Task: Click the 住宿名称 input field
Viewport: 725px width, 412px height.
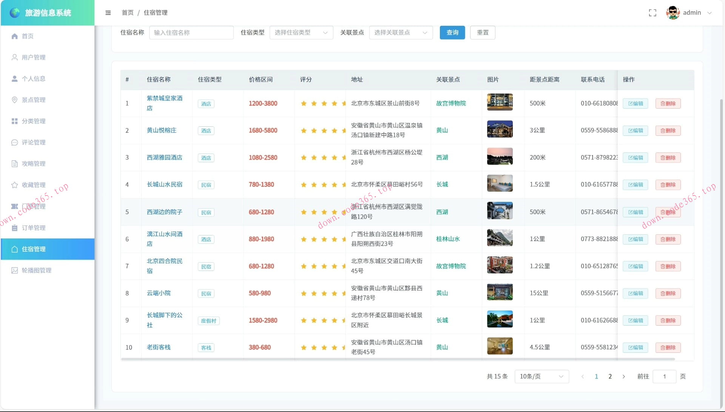Action: coord(191,32)
